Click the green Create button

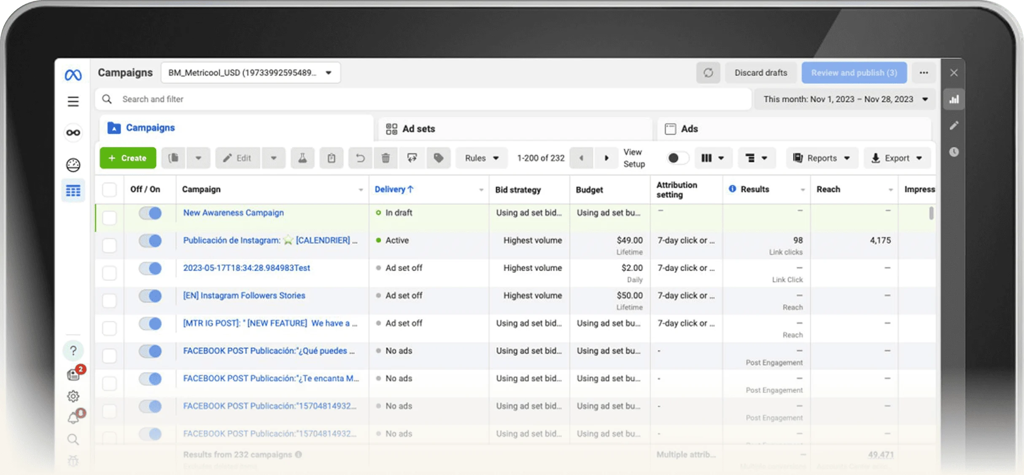[x=128, y=158]
